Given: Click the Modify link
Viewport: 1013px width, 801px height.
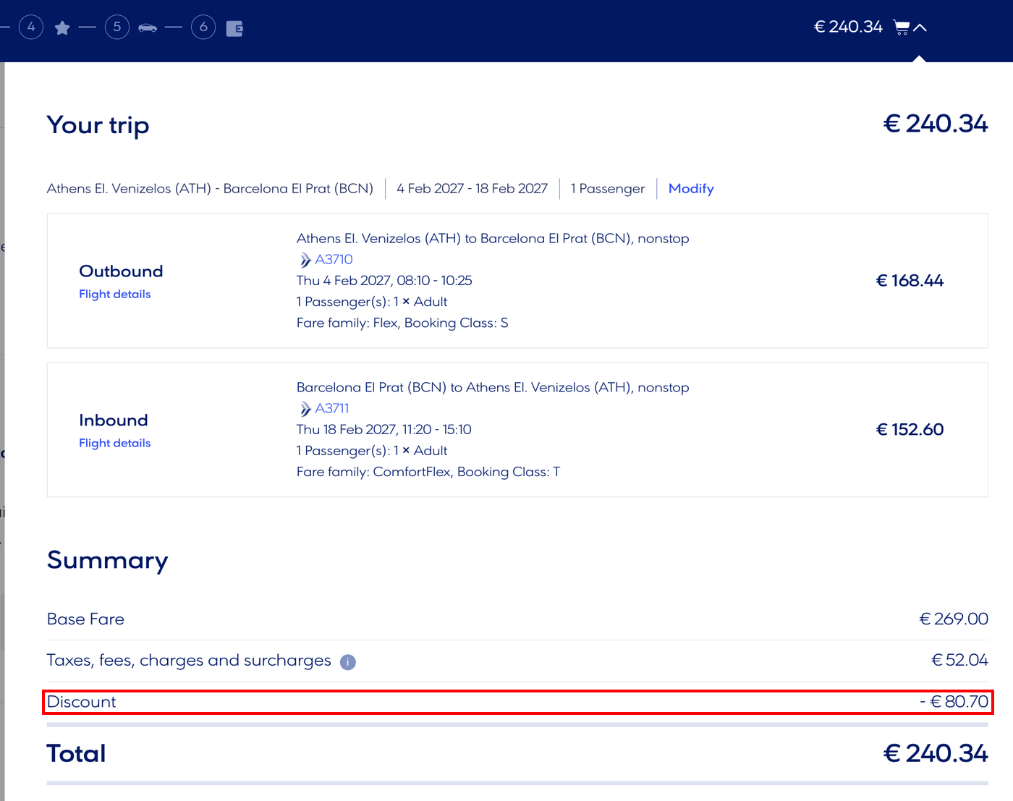Looking at the screenshot, I should tap(691, 188).
